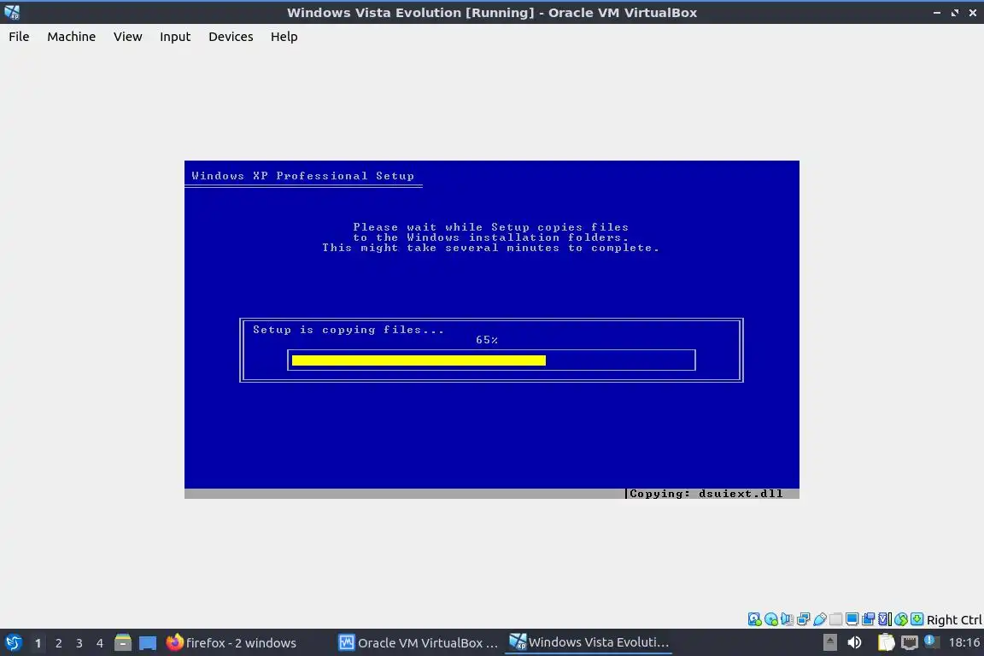
Task: Switch to Oracle VM VirtualBox Manager taskbar window
Action: click(419, 643)
